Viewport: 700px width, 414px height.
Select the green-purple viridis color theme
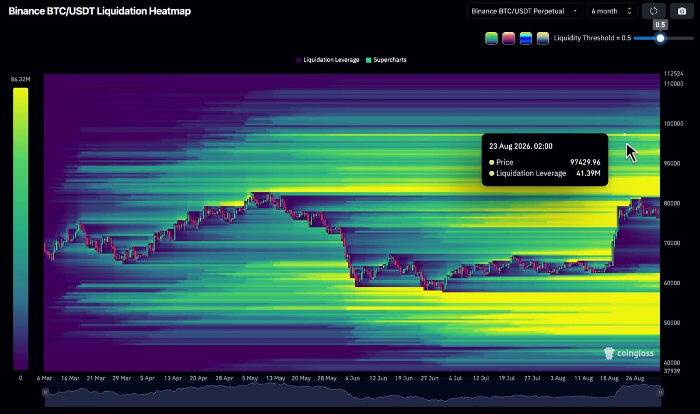491,38
